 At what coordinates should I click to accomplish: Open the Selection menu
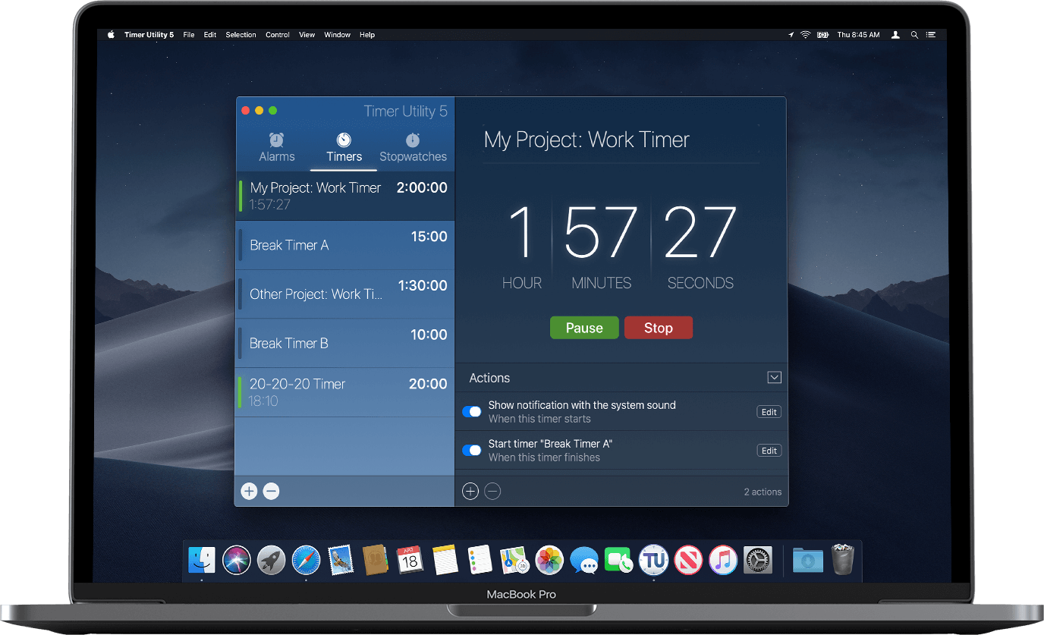coord(241,35)
